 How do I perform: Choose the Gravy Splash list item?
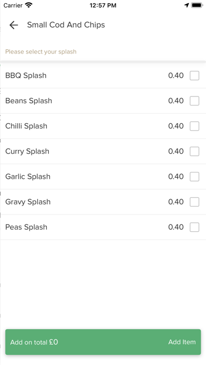click(103, 202)
